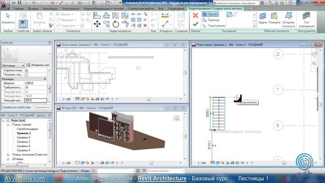
Task: Select the Mirror draw axis tool
Action: pos(125,16)
